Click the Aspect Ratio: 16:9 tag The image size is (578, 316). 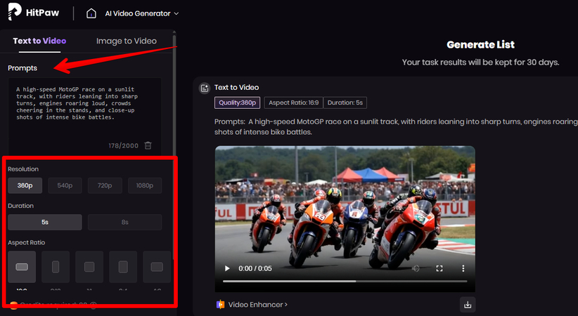(x=294, y=103)
